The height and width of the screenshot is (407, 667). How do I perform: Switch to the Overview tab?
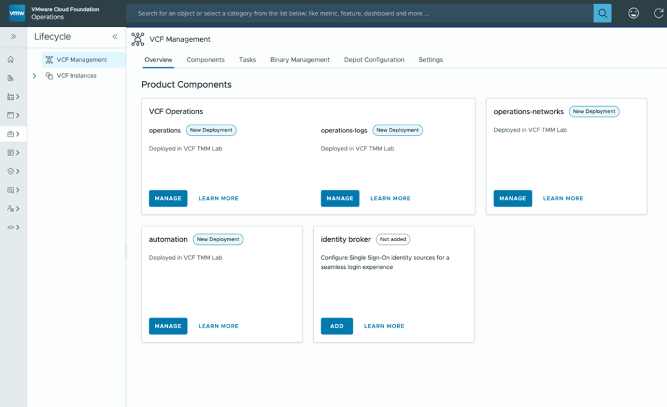point(158,60)
